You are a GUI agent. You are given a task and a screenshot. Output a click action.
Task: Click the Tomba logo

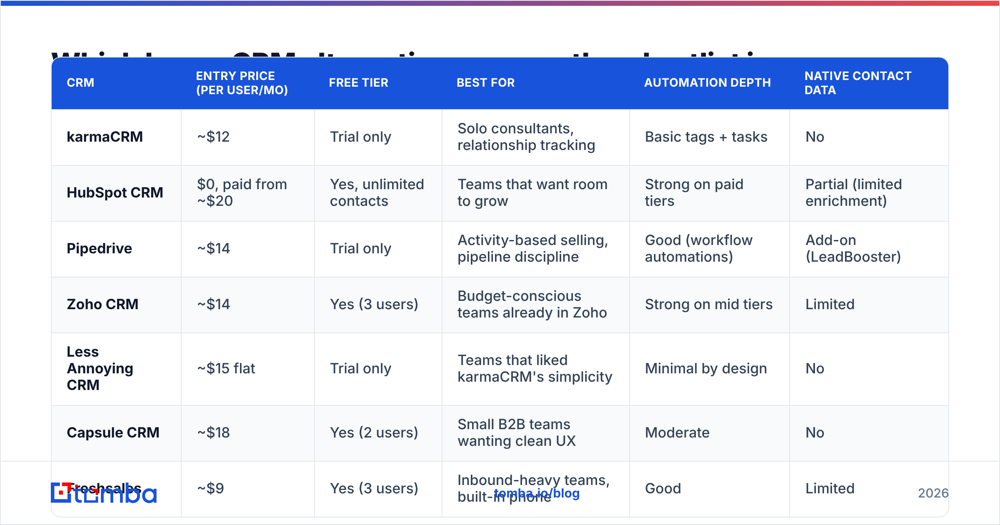104,493
